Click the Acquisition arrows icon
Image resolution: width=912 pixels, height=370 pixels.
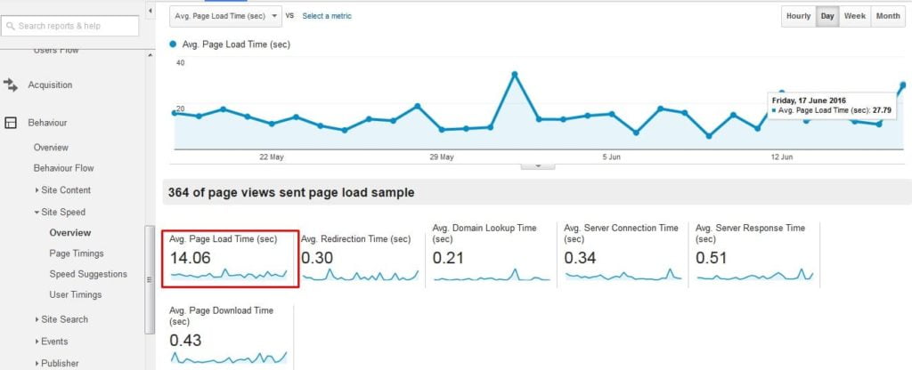(x=11, y=84)
